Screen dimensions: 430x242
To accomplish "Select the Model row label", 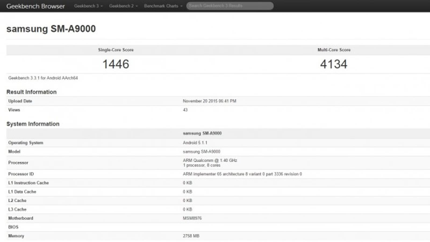I will 14,152.
